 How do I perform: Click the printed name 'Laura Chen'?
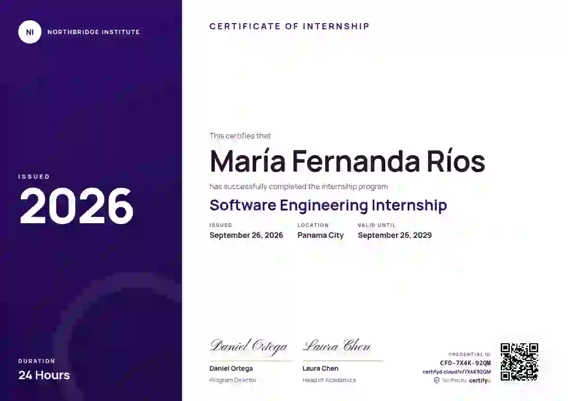[320, 368]
